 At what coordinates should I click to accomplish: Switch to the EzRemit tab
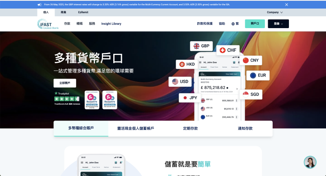(83, 13)
